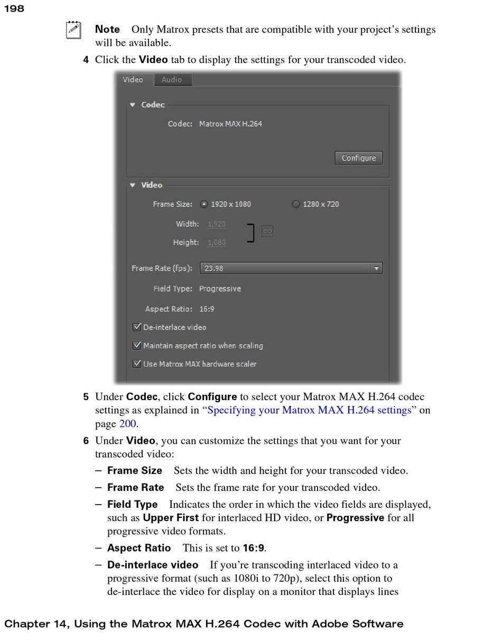Collapse the Codec section triangle
This screenshot has height=644, width=502.
133,105
